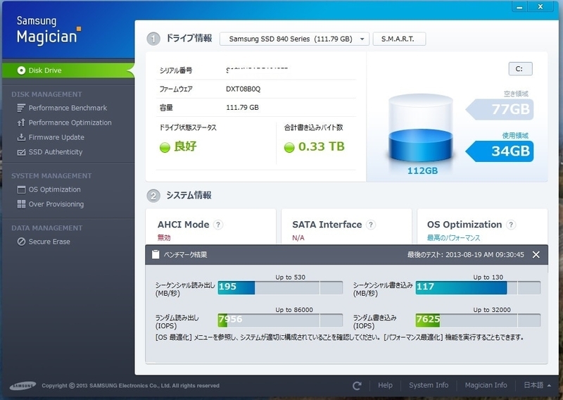
Task: Click the Firmware Update download icon
Action: pyautogui.click(x=21, y=137)
